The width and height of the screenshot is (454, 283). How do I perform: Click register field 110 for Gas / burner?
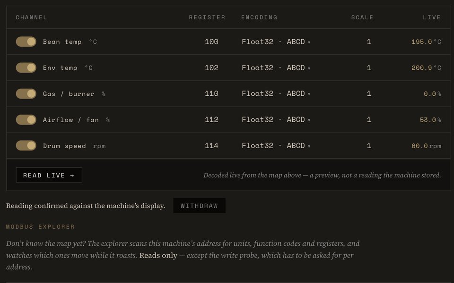(211, 94)
